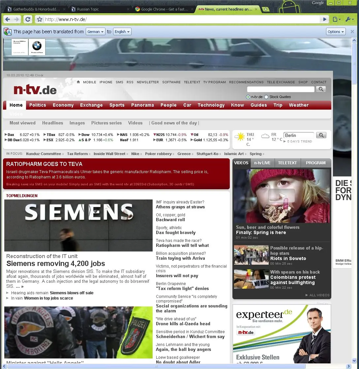This screenshot has height=369, width=359.
Task: Click the weather city search button
Action: [321, 135]
